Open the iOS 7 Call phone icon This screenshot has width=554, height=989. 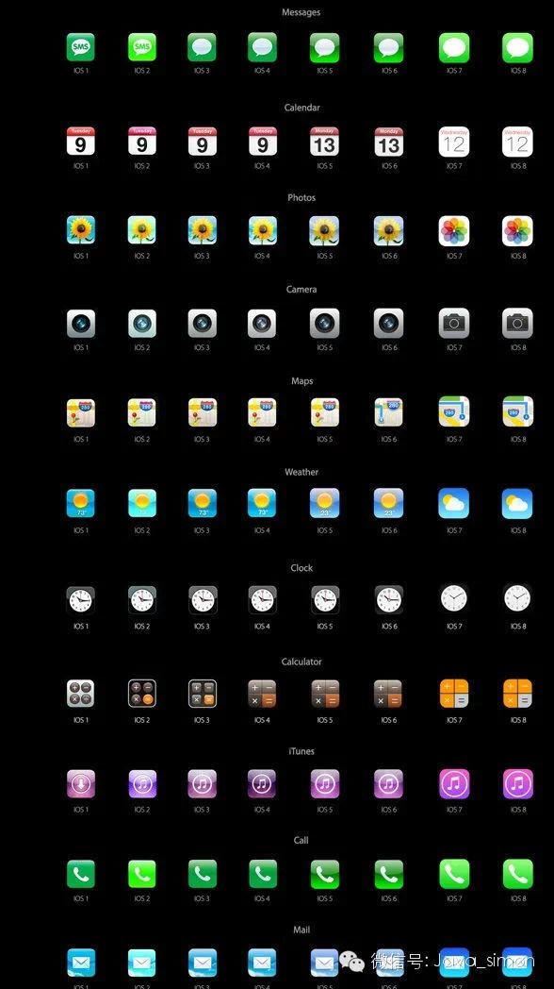(454, 874)
